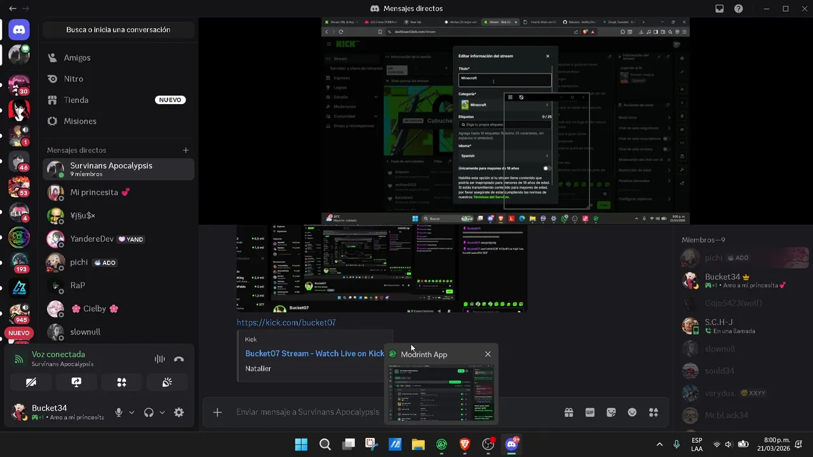Open the ESP LAA keyboard language switcher
The height and width of the screenshot is (457, 813).
[697, 444]
